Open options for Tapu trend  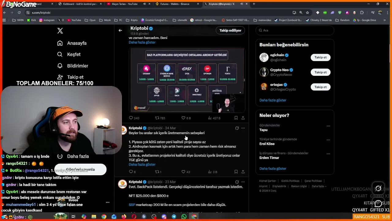point(328,126)
